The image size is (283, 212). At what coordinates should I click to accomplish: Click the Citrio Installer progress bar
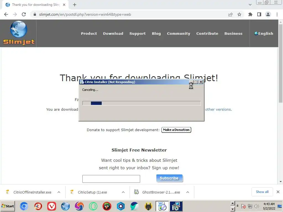coord(141,103)
